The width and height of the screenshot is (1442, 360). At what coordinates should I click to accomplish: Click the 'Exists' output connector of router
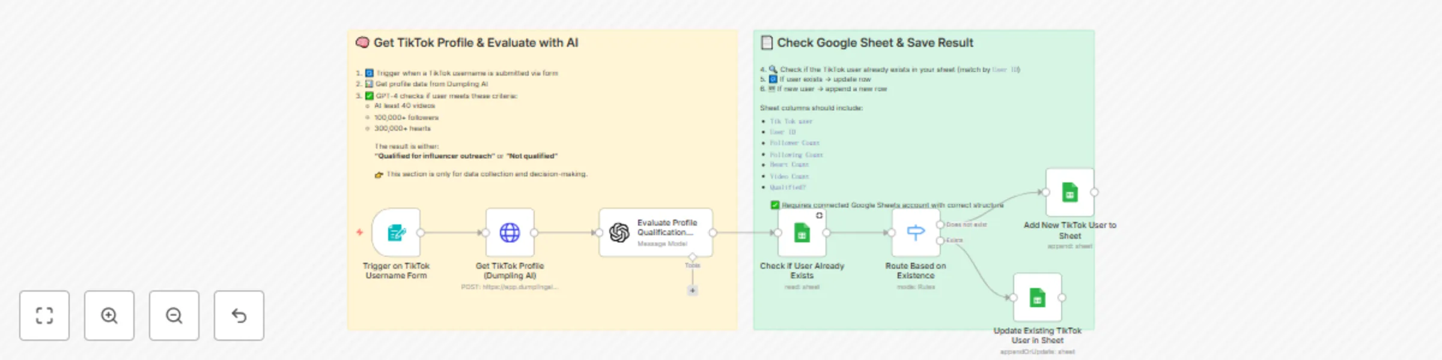pos(940,241)
